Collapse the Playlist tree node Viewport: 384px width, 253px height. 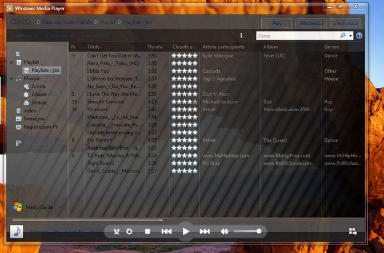tap(12, 62)
